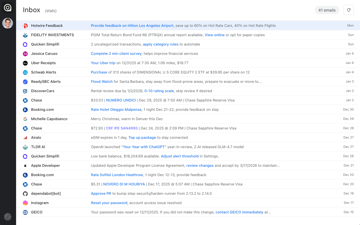360x225 pixels.
Task: Click the Quicken Simplifi sender icon
Action: pos(25,44)
